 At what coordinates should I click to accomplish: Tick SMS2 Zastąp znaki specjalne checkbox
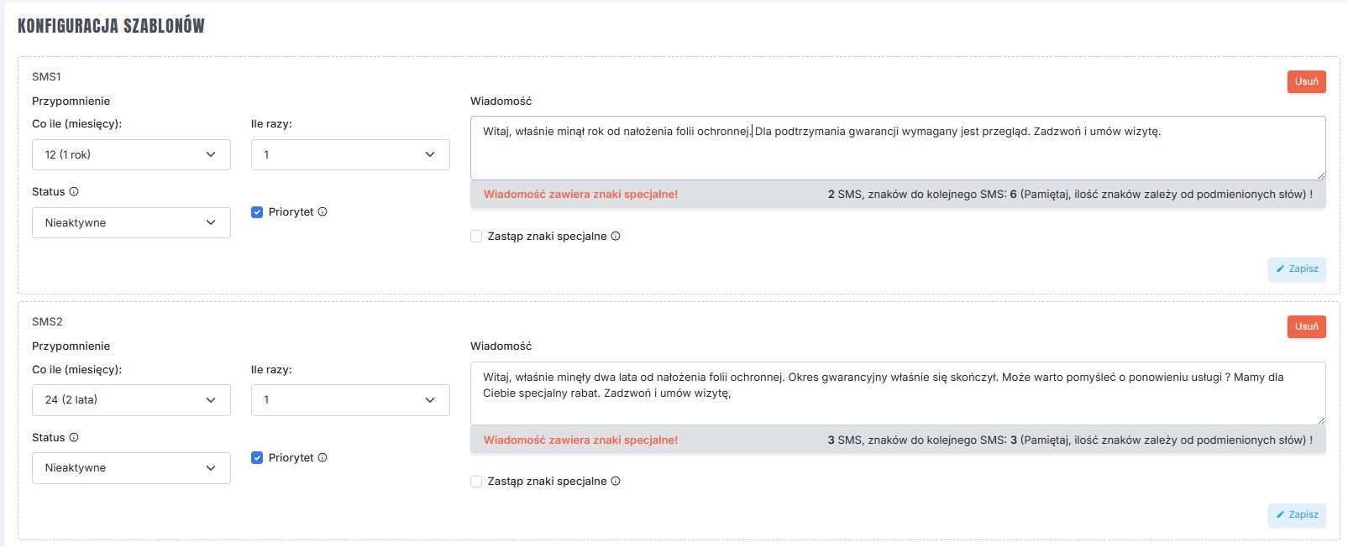(x=476, y=482)
